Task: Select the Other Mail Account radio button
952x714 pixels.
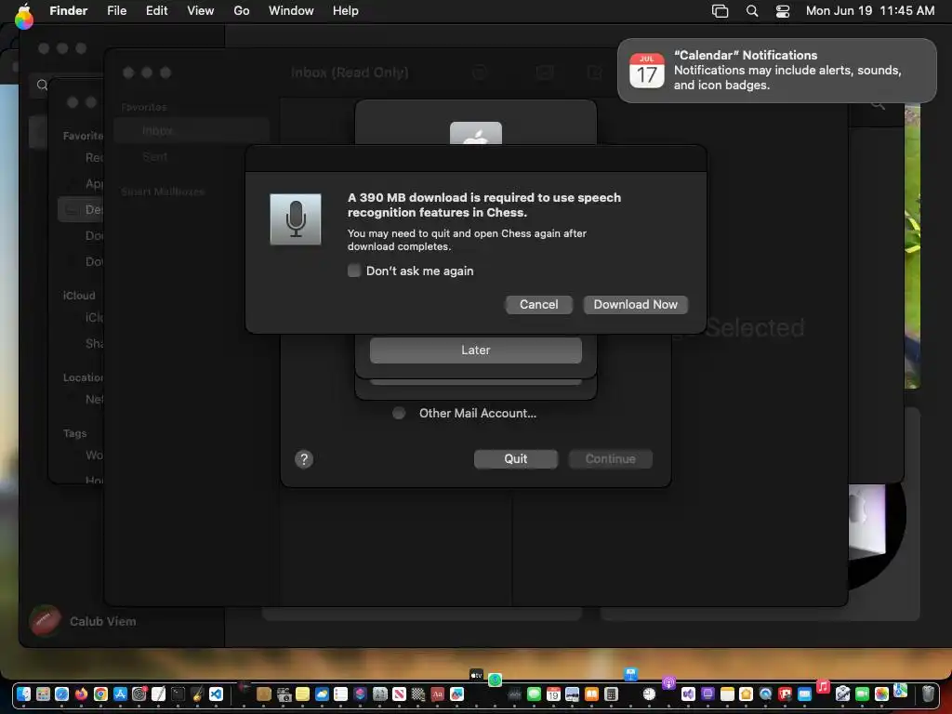Action: 398,413
